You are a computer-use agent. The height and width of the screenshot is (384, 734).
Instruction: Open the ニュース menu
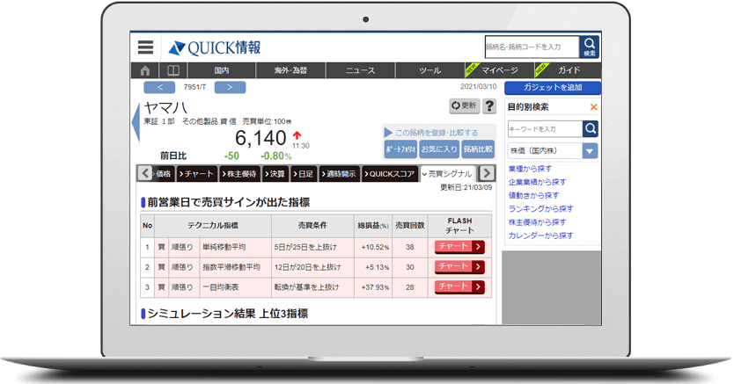pos(361,70)
